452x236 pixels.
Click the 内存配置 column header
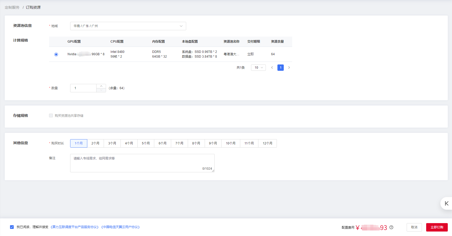pos(158,42)
